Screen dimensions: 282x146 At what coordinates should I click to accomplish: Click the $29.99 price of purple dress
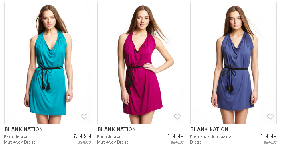[x=267, y=136]
